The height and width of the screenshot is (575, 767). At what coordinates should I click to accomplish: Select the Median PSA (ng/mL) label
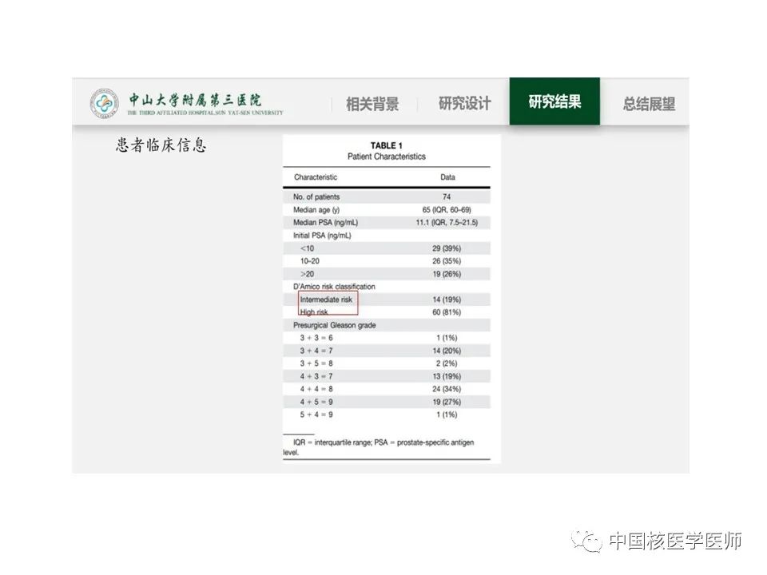tap(325, 223)
